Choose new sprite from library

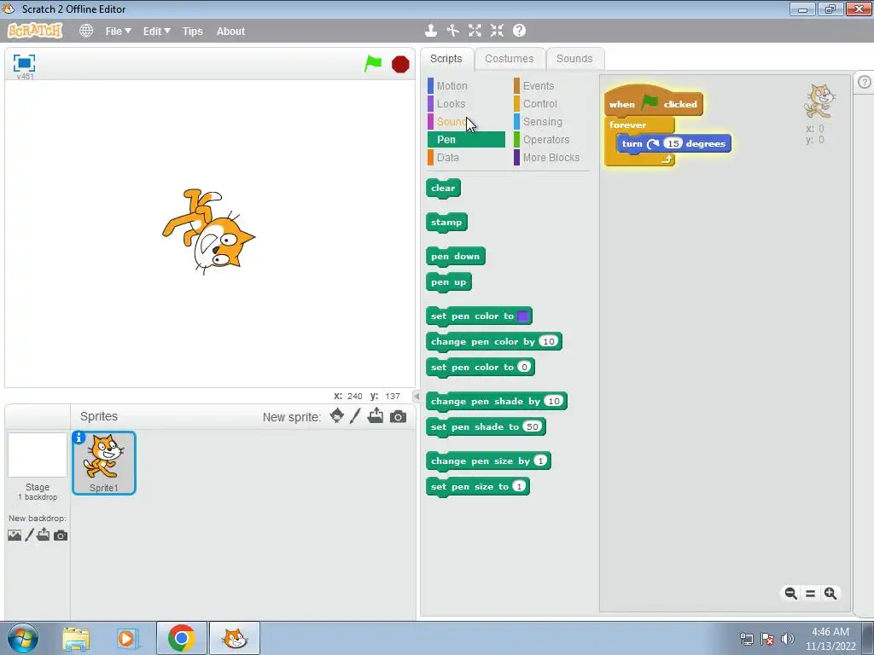coord(336,416)
